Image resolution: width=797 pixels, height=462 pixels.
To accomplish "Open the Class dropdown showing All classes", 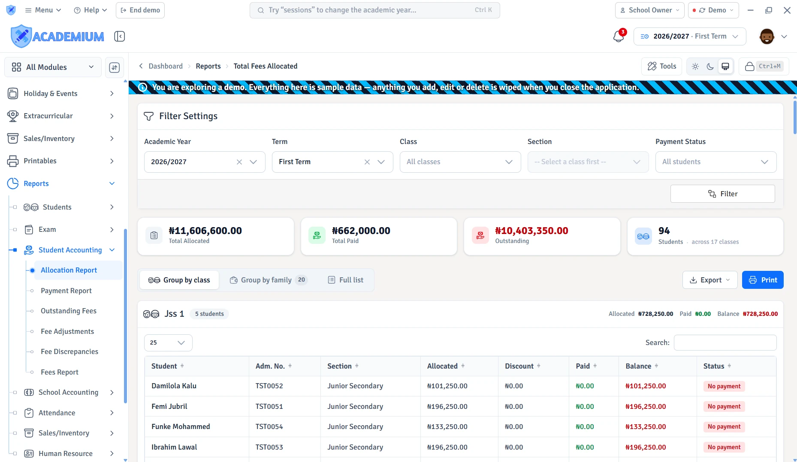I will (x=460, y=162).
